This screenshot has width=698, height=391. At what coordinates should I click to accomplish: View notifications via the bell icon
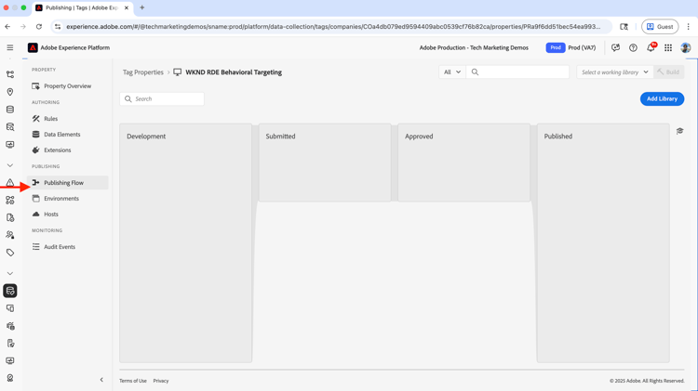[651, 47]
